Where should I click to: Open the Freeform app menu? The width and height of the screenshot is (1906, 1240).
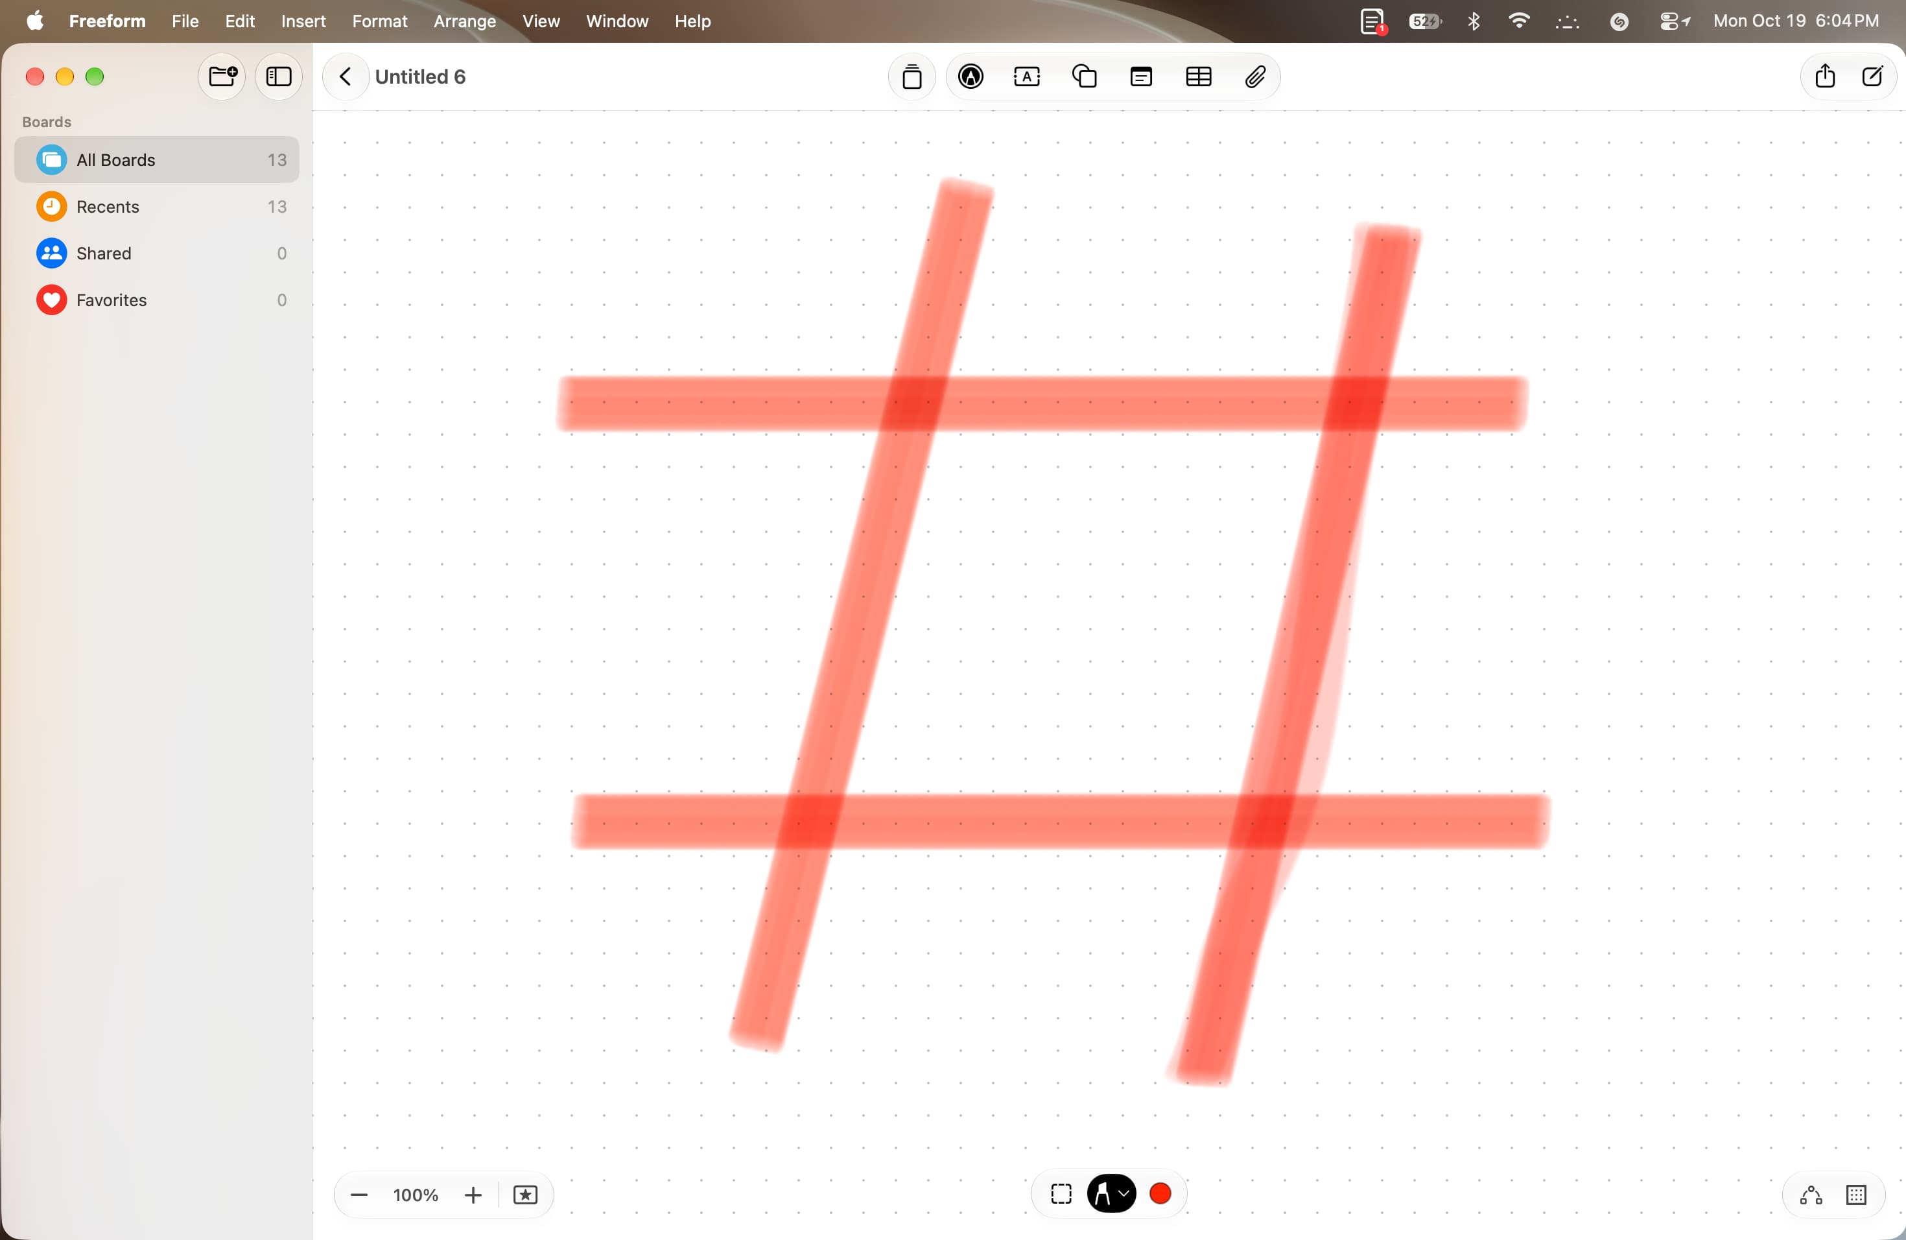click(108, 21)
